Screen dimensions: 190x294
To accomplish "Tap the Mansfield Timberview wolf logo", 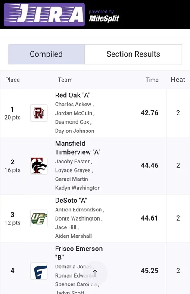I will point(39,166).
